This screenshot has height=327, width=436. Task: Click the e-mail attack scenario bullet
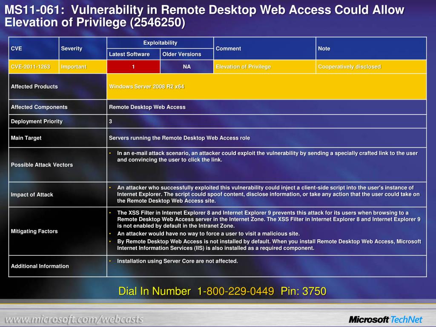[267, 156]
